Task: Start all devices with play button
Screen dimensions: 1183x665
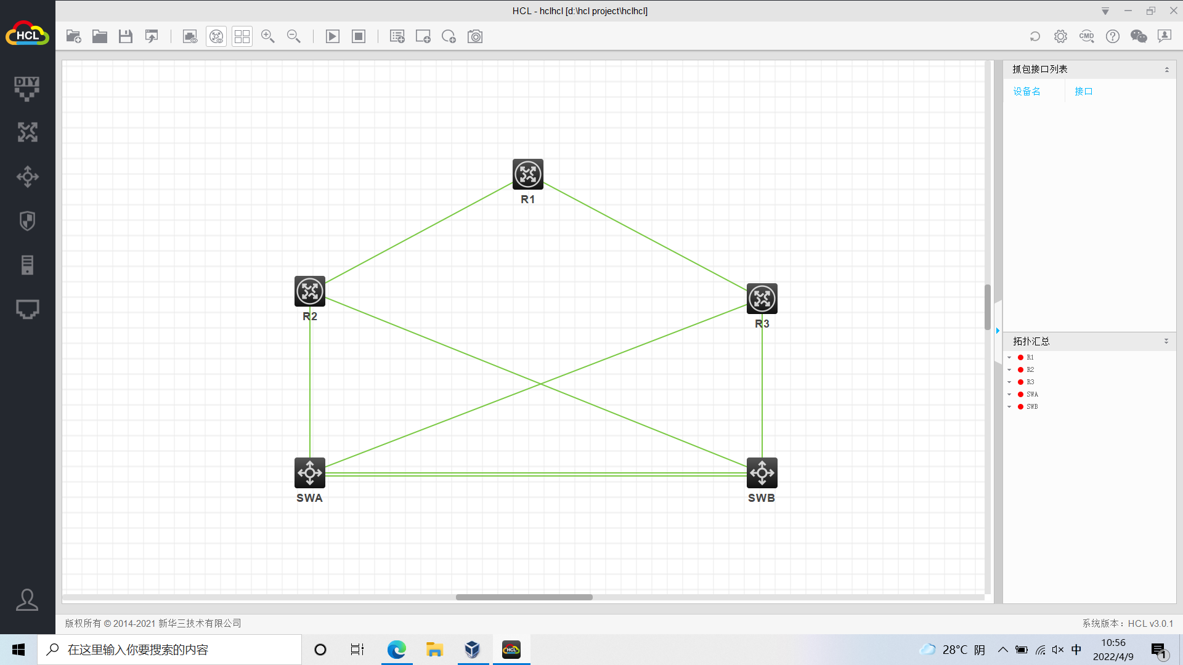Action: [332, 36]
